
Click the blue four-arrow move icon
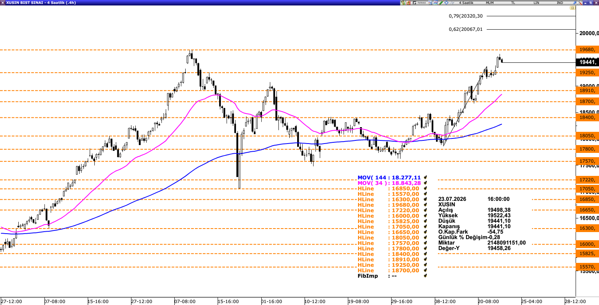[447, 3]
